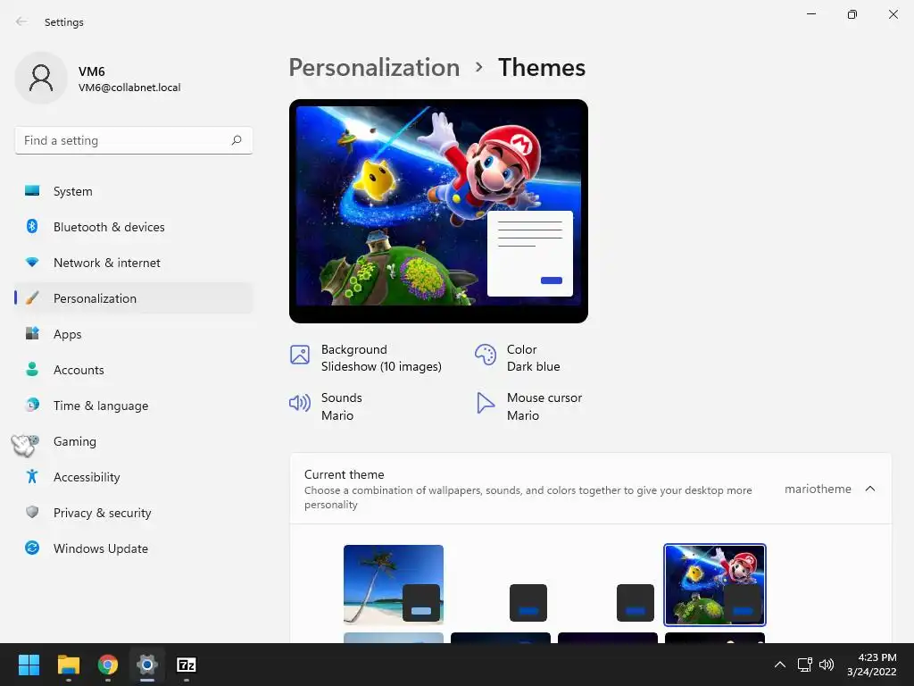Click the Color palette icon
This screenshot has height=686, width=914.
click(485, 355)
